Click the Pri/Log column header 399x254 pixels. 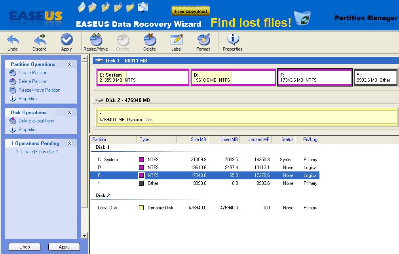tap(307, 139)
